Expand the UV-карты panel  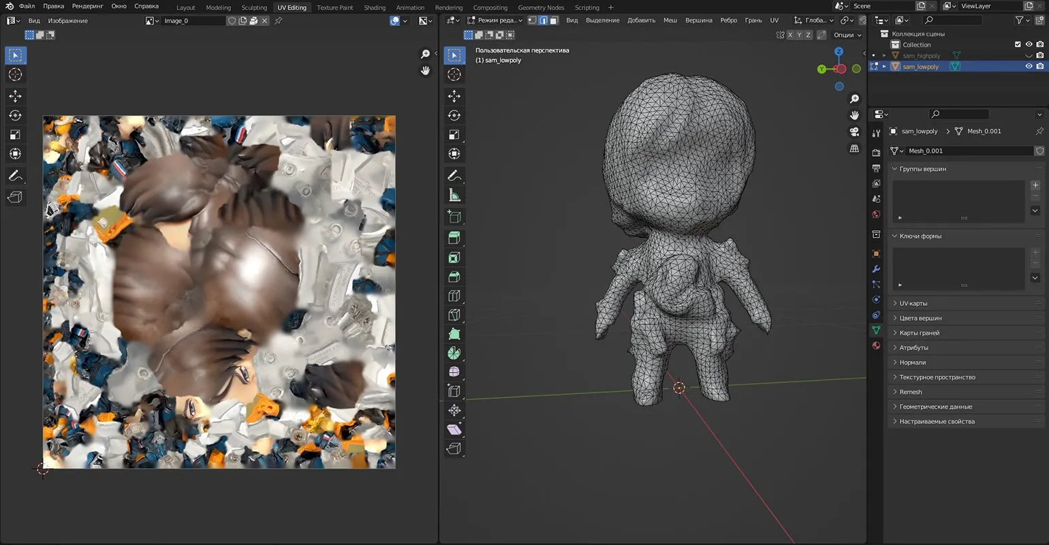[x=913, y=303]
